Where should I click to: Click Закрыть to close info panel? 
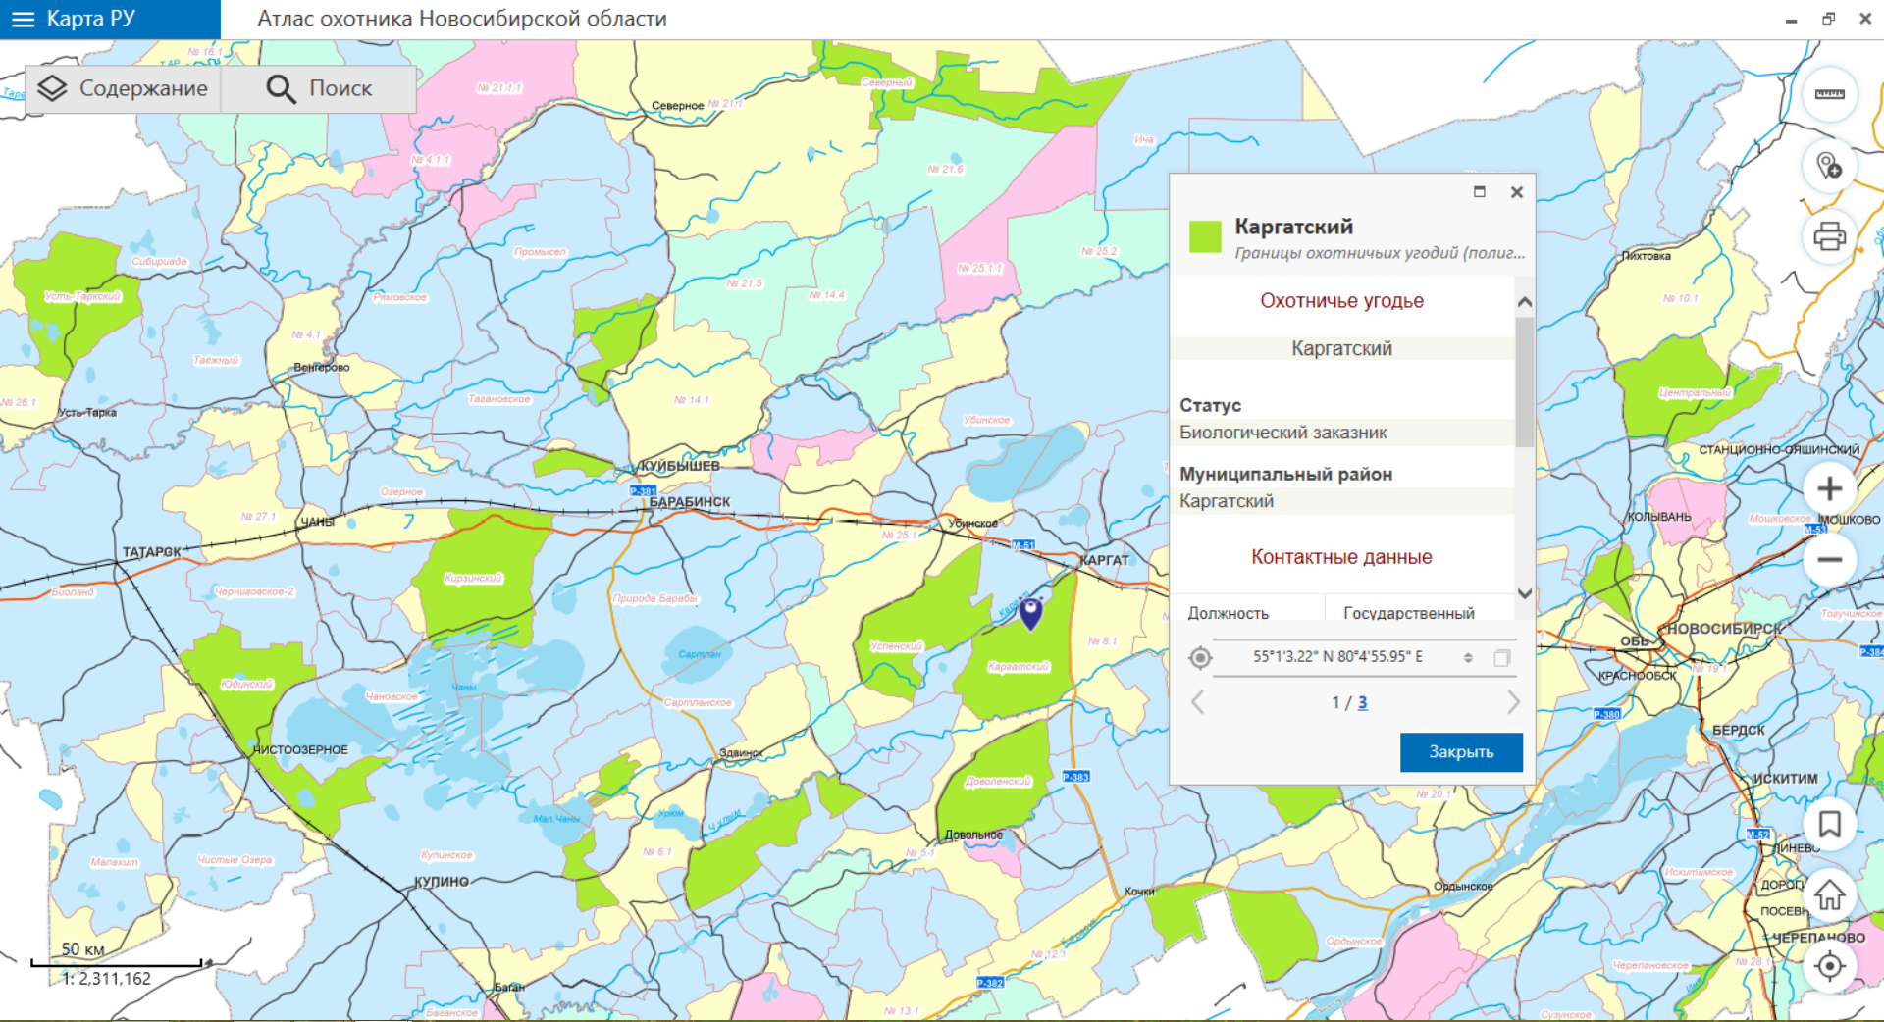pos(1460,752)
